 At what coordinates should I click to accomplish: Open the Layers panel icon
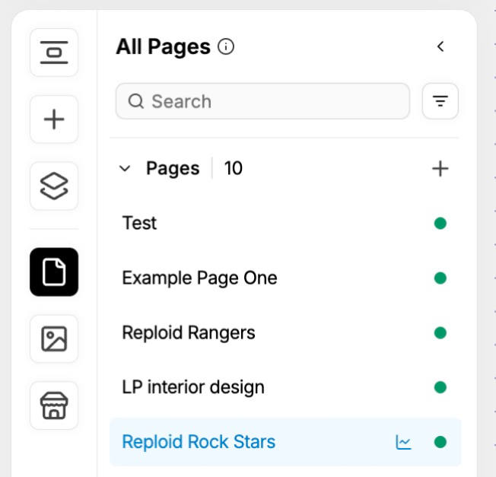(x=54, y=186)
